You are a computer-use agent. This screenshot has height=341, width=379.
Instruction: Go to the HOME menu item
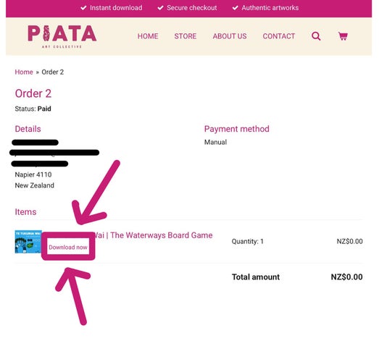[x=148, y=36]
